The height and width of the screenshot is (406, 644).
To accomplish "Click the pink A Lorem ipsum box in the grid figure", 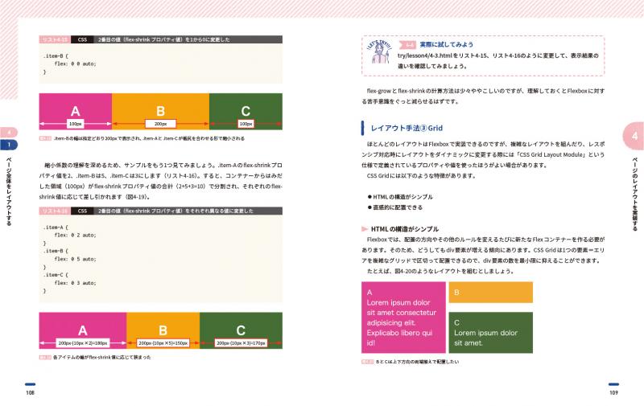I will [403, 318].
